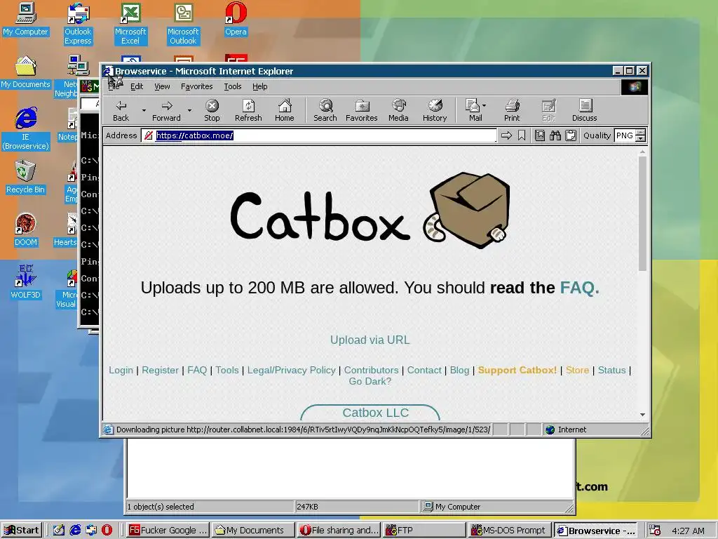Click the Mail toolbar button
The image size is (718, 539).
click(473, 111)
